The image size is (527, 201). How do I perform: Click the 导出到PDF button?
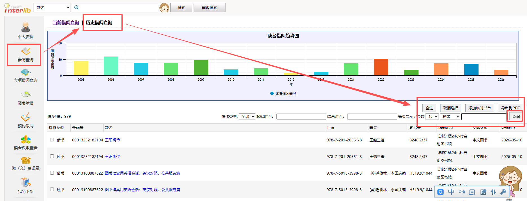tap(510, 108)
